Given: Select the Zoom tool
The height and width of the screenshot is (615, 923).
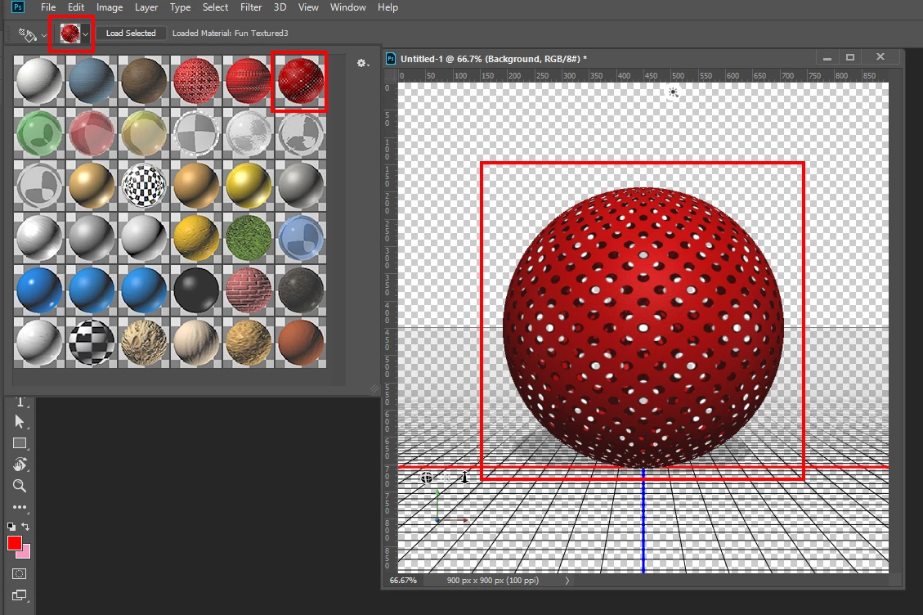Looking at the screenshot, I should click(20, 486).
